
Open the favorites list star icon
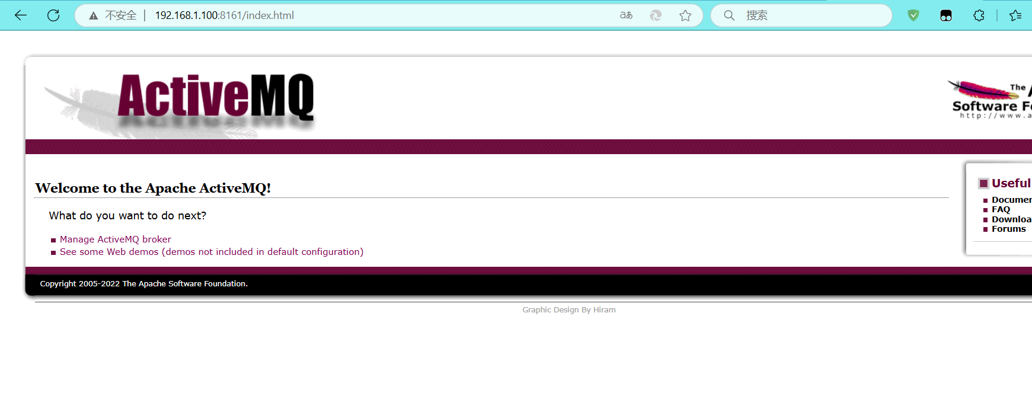tap(1015, 15)
